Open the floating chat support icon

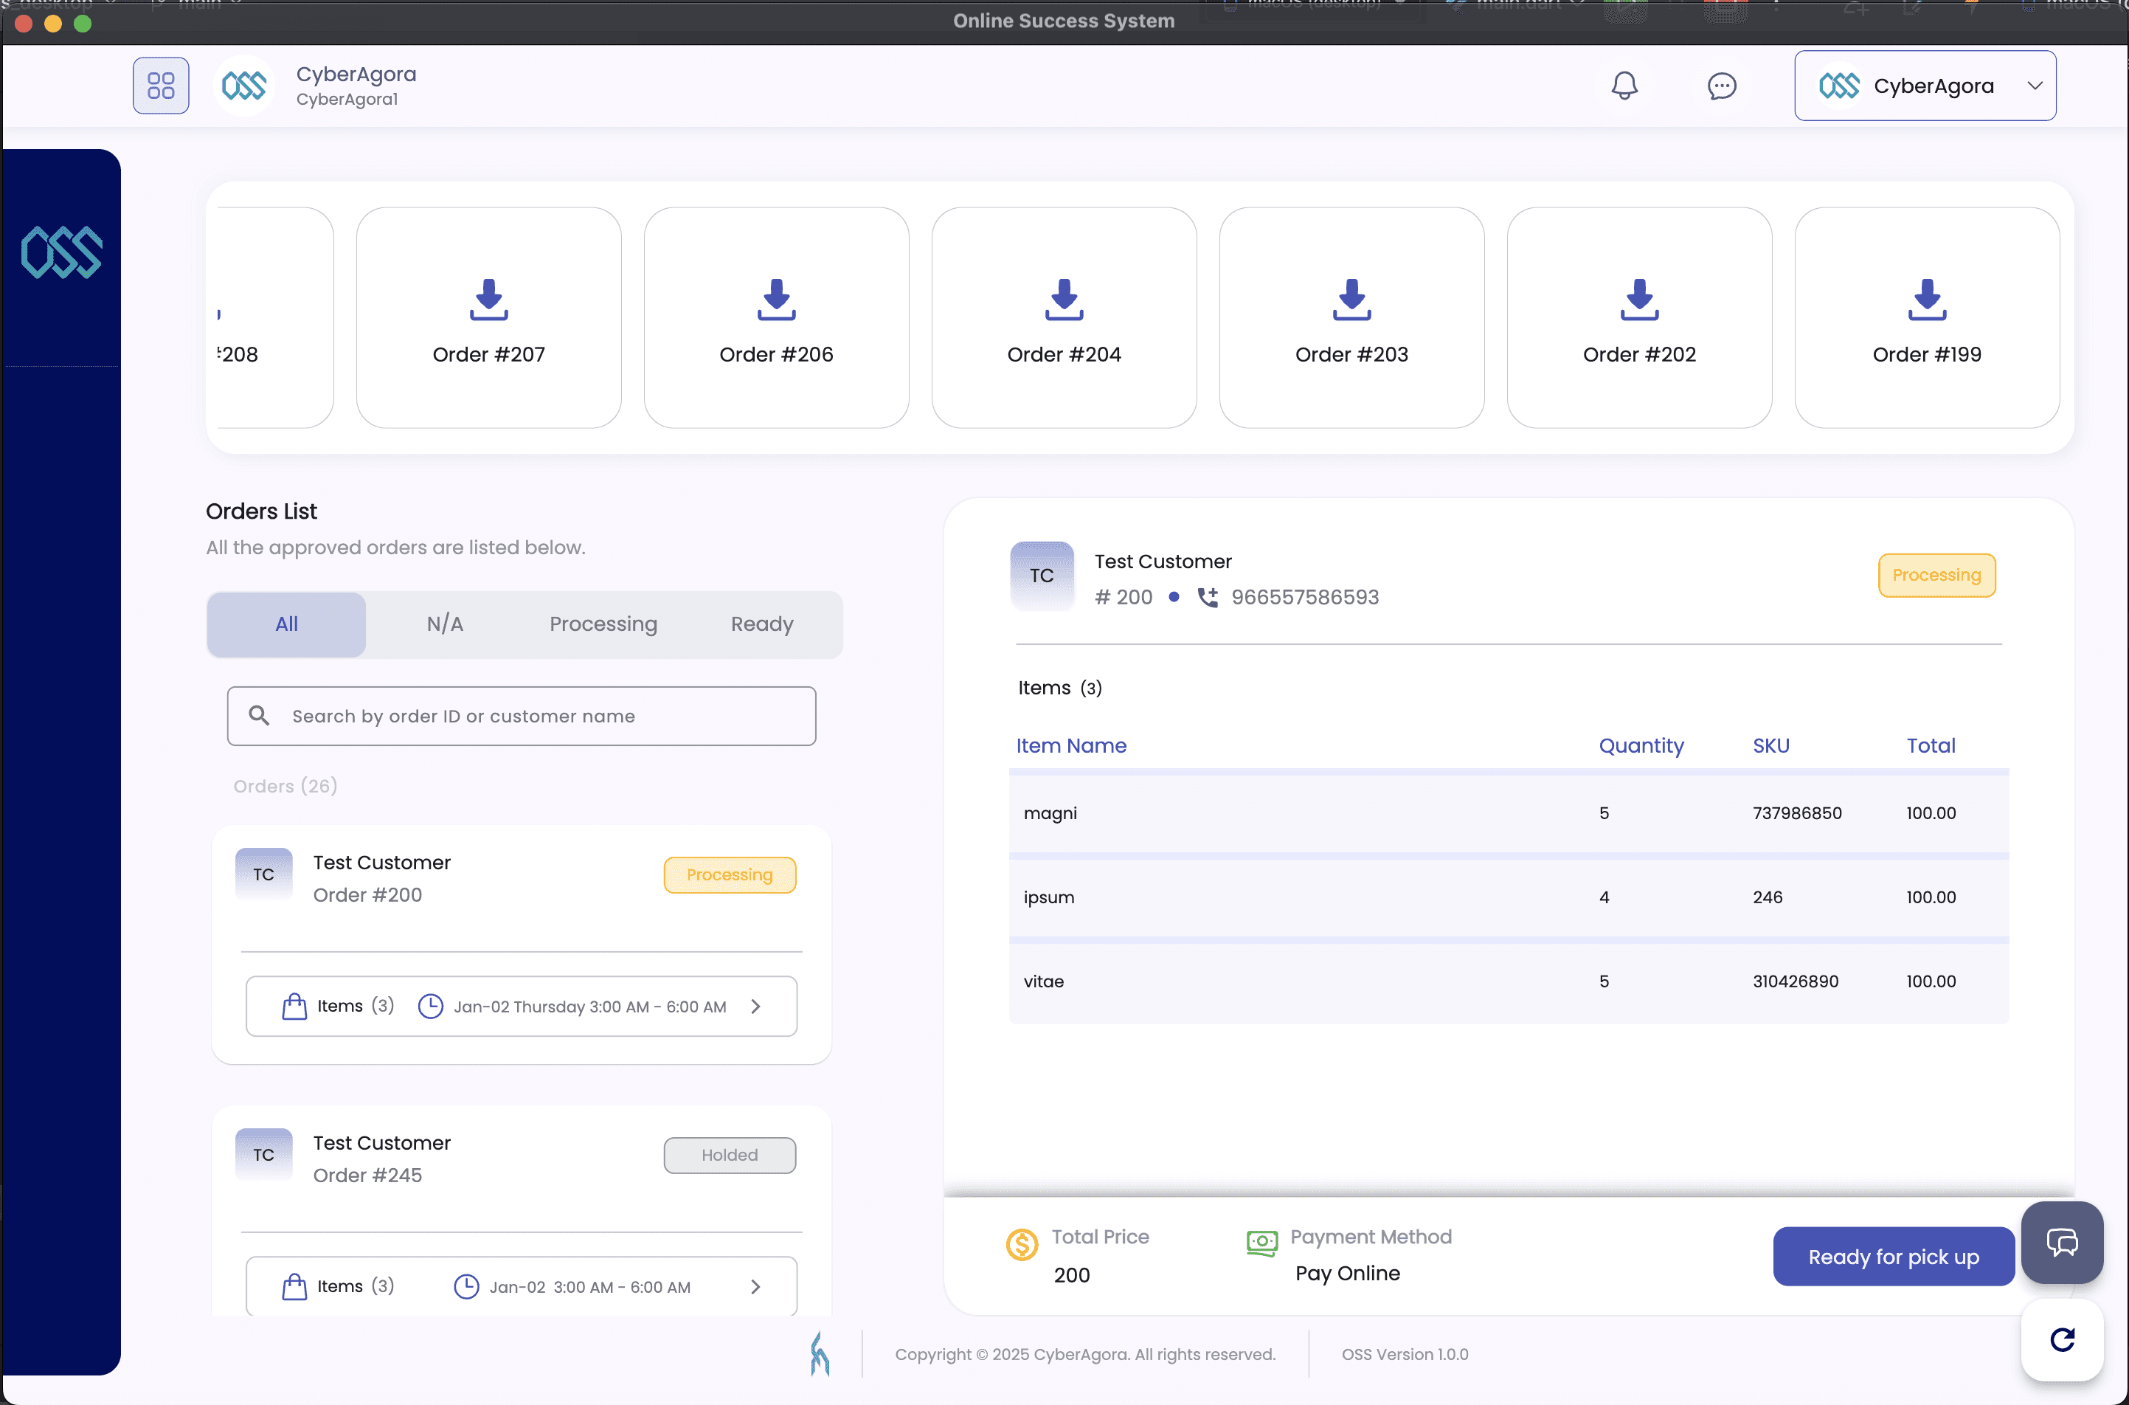(2062, 1243)
